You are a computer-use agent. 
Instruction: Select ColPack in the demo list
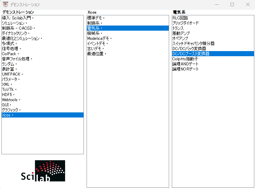coord(43,53)
